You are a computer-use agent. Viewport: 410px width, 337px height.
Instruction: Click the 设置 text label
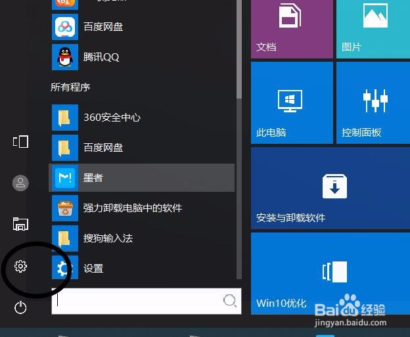click(93, 268)
